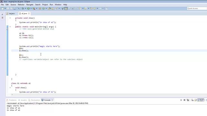Click the Quick Access search field
This screenshot has width=207, height=116.
click(x=197, y=8)
